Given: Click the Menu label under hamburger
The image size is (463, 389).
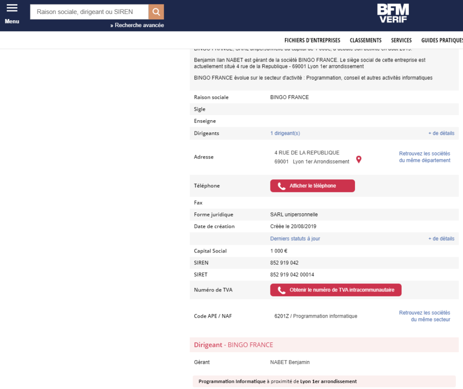Looking at the screenshot, I should (x=12, y=22).
